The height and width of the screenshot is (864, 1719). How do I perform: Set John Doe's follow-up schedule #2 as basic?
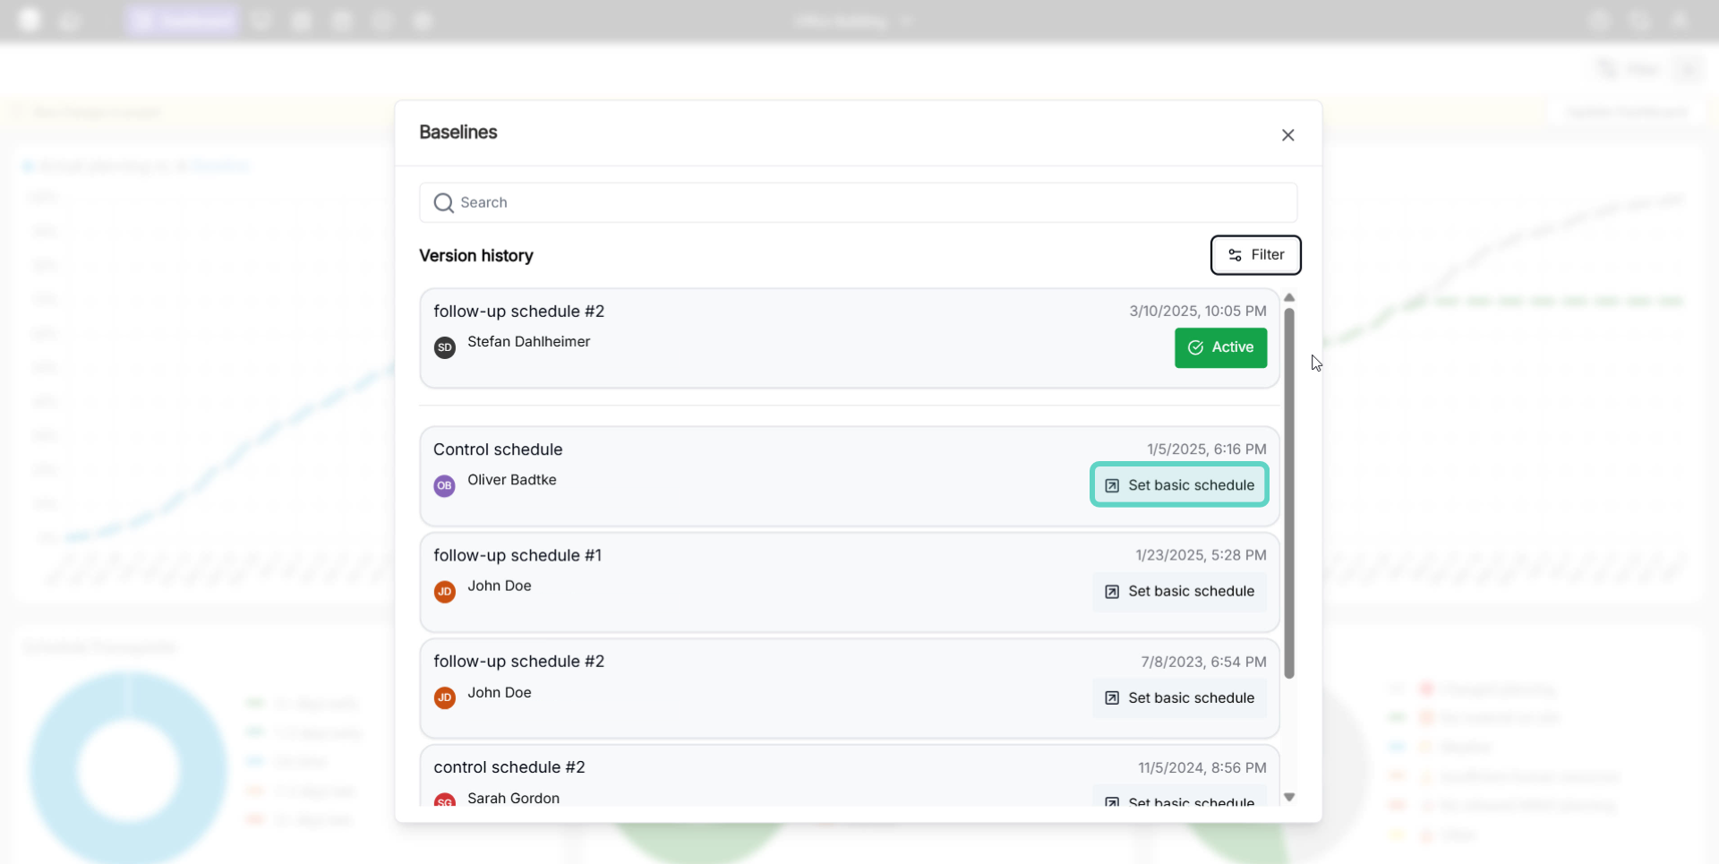1179,698
